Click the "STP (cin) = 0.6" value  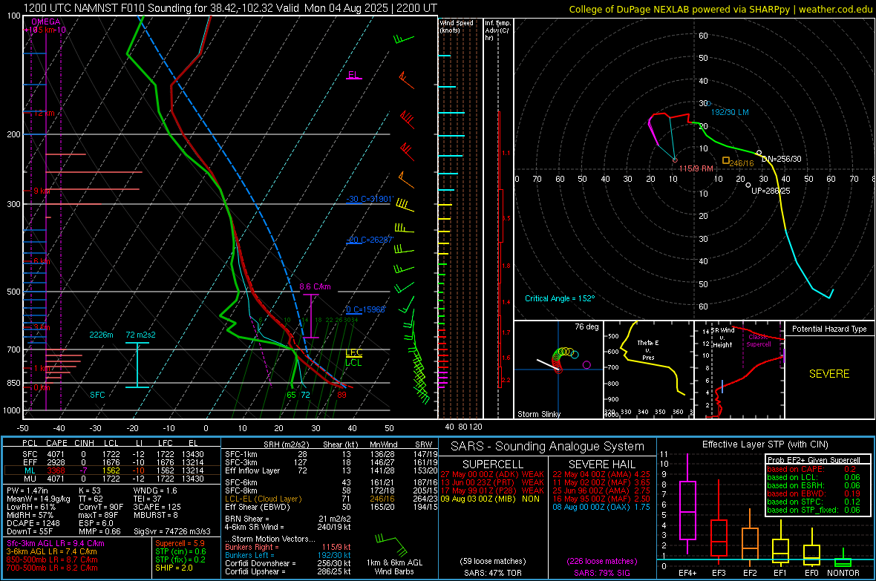coord(180,551)
